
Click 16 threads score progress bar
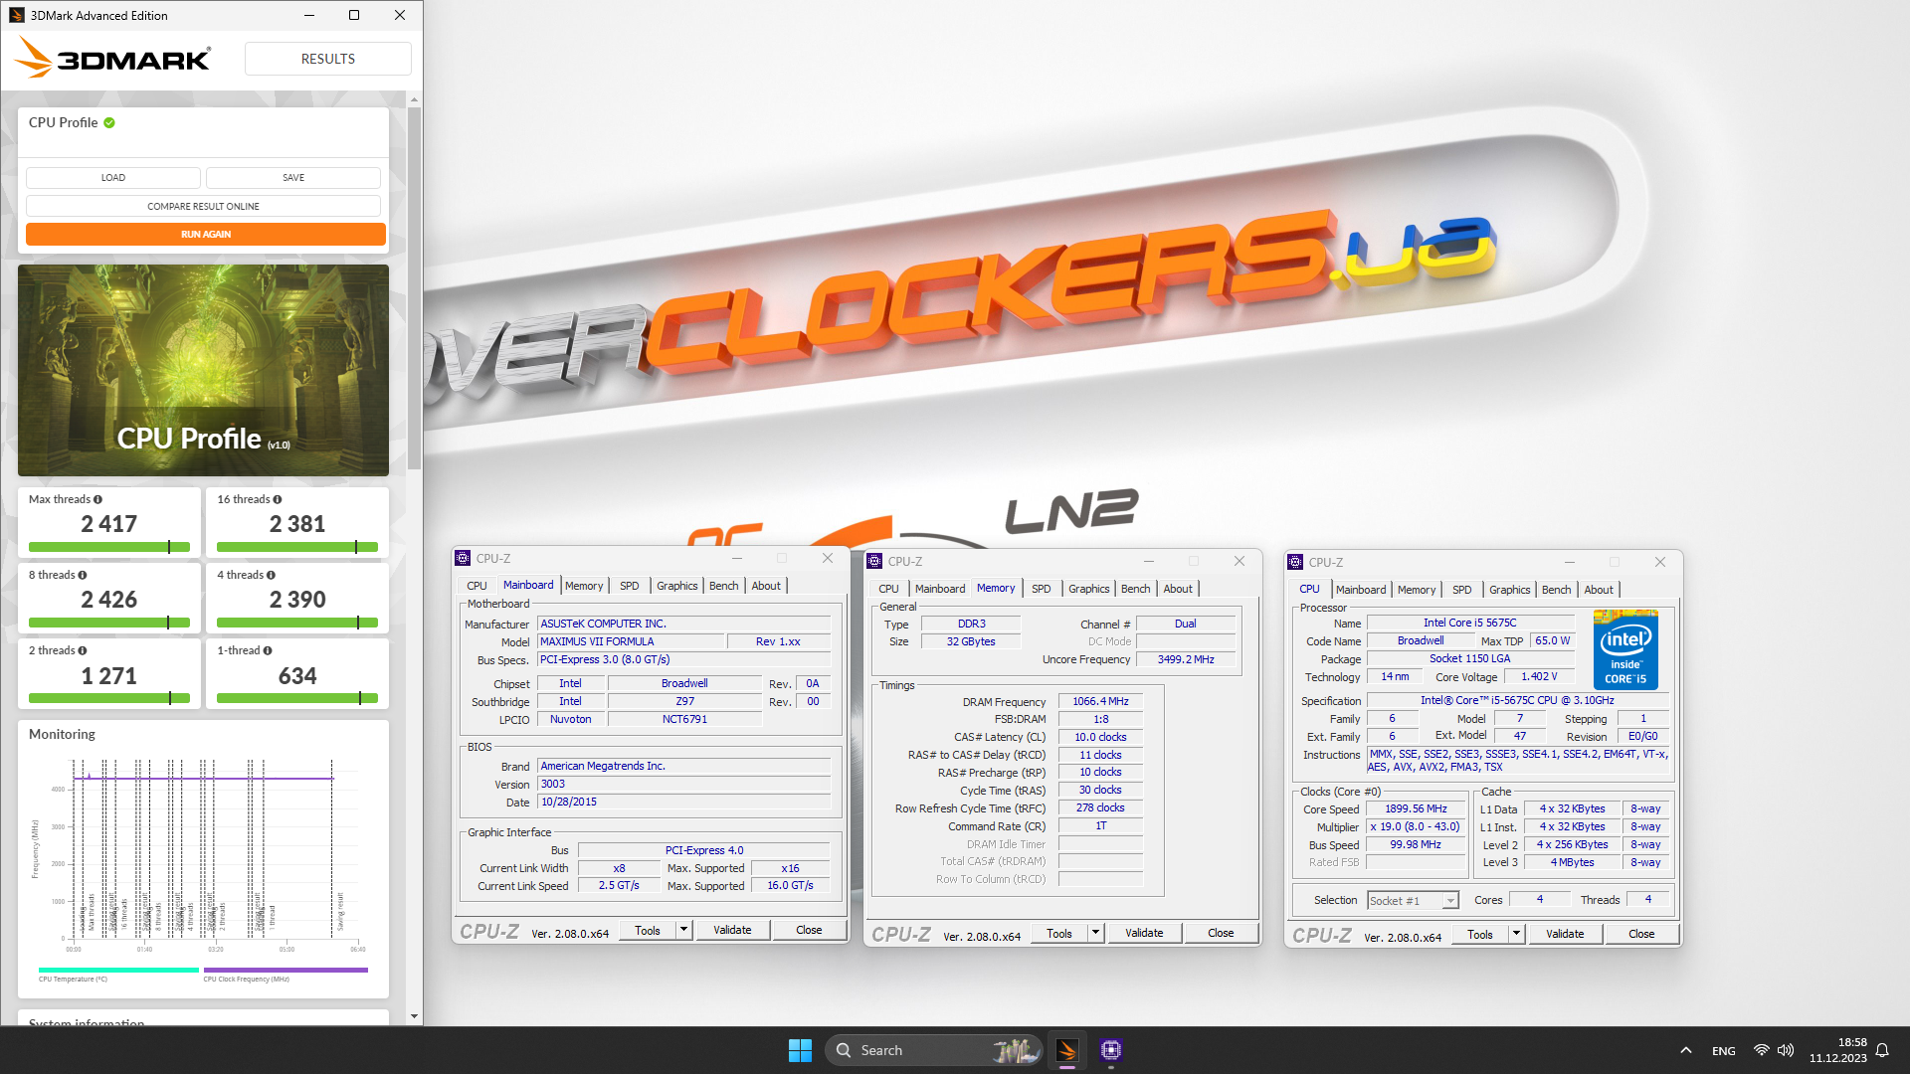pyautogui.click(x=297, y=547)
